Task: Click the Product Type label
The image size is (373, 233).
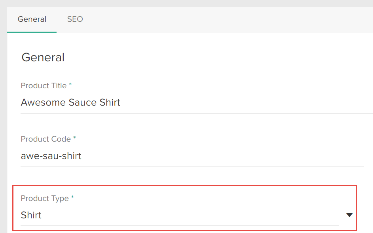Action: tap(44, 198)
